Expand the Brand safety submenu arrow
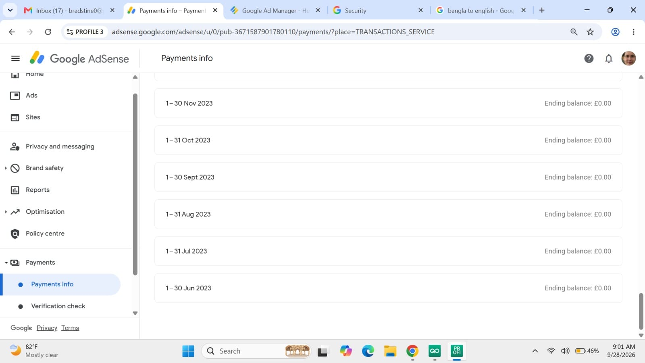The image size is (645, 363). point(6,168)
